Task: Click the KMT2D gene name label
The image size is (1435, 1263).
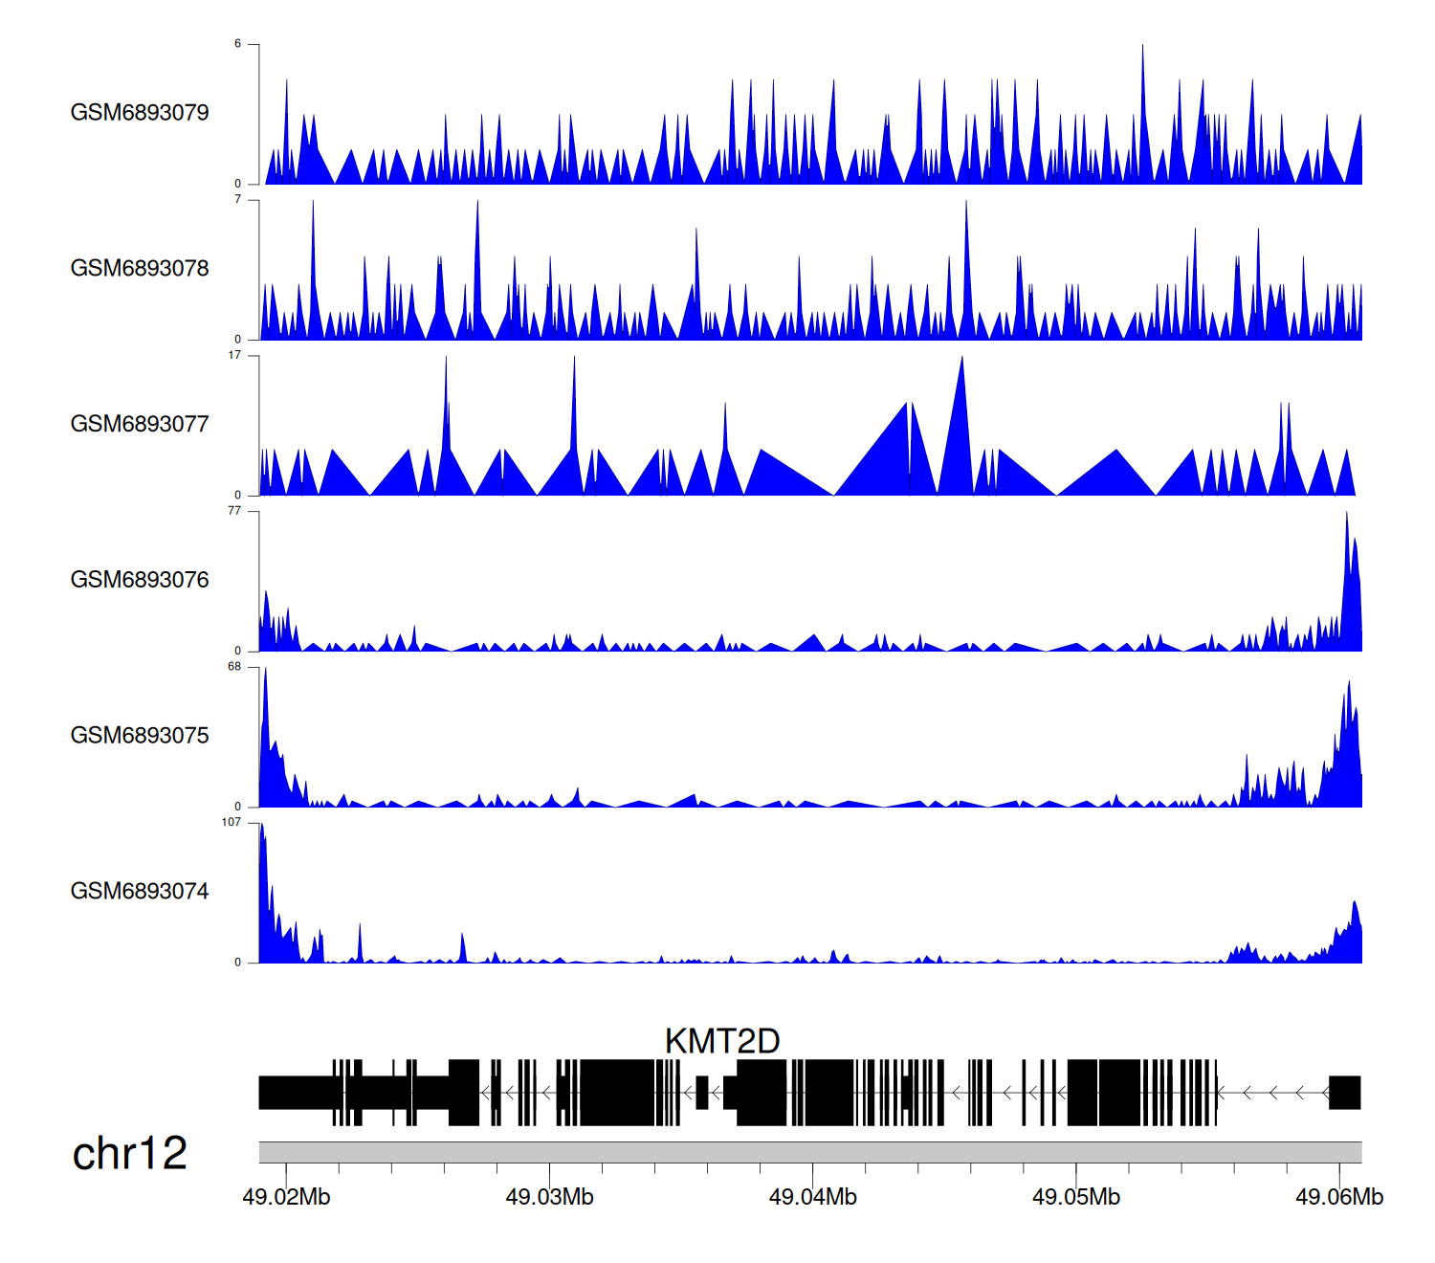Action: pyautogui.click(x=722, y=1041)
